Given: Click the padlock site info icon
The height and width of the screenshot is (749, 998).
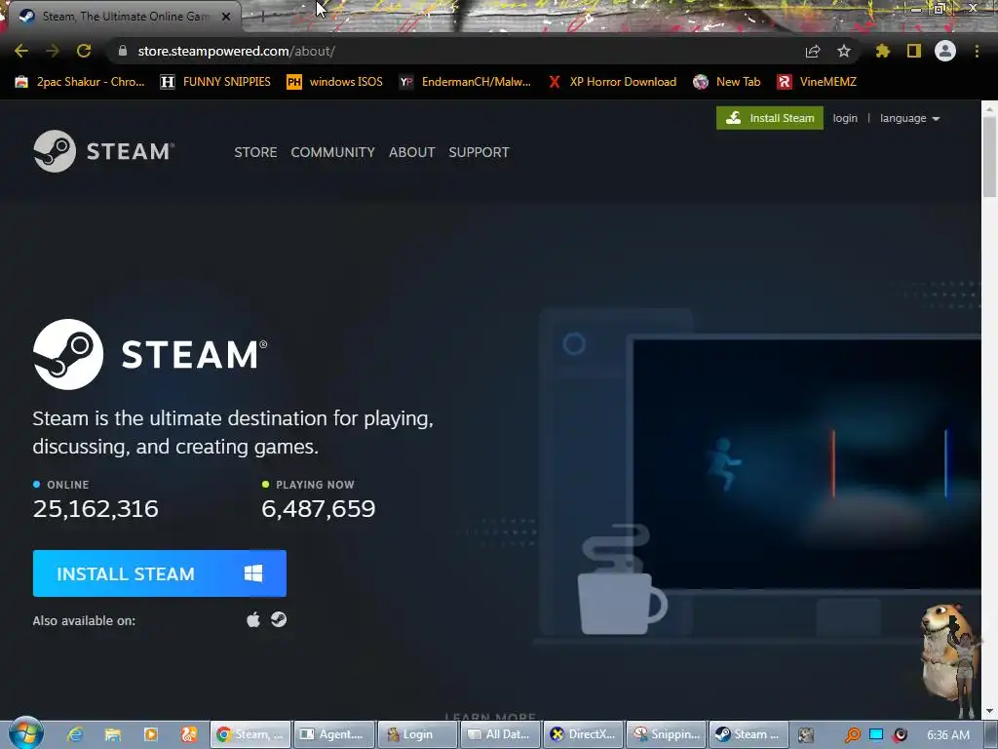Looking at the screenshot, I should tap(123, 51).
